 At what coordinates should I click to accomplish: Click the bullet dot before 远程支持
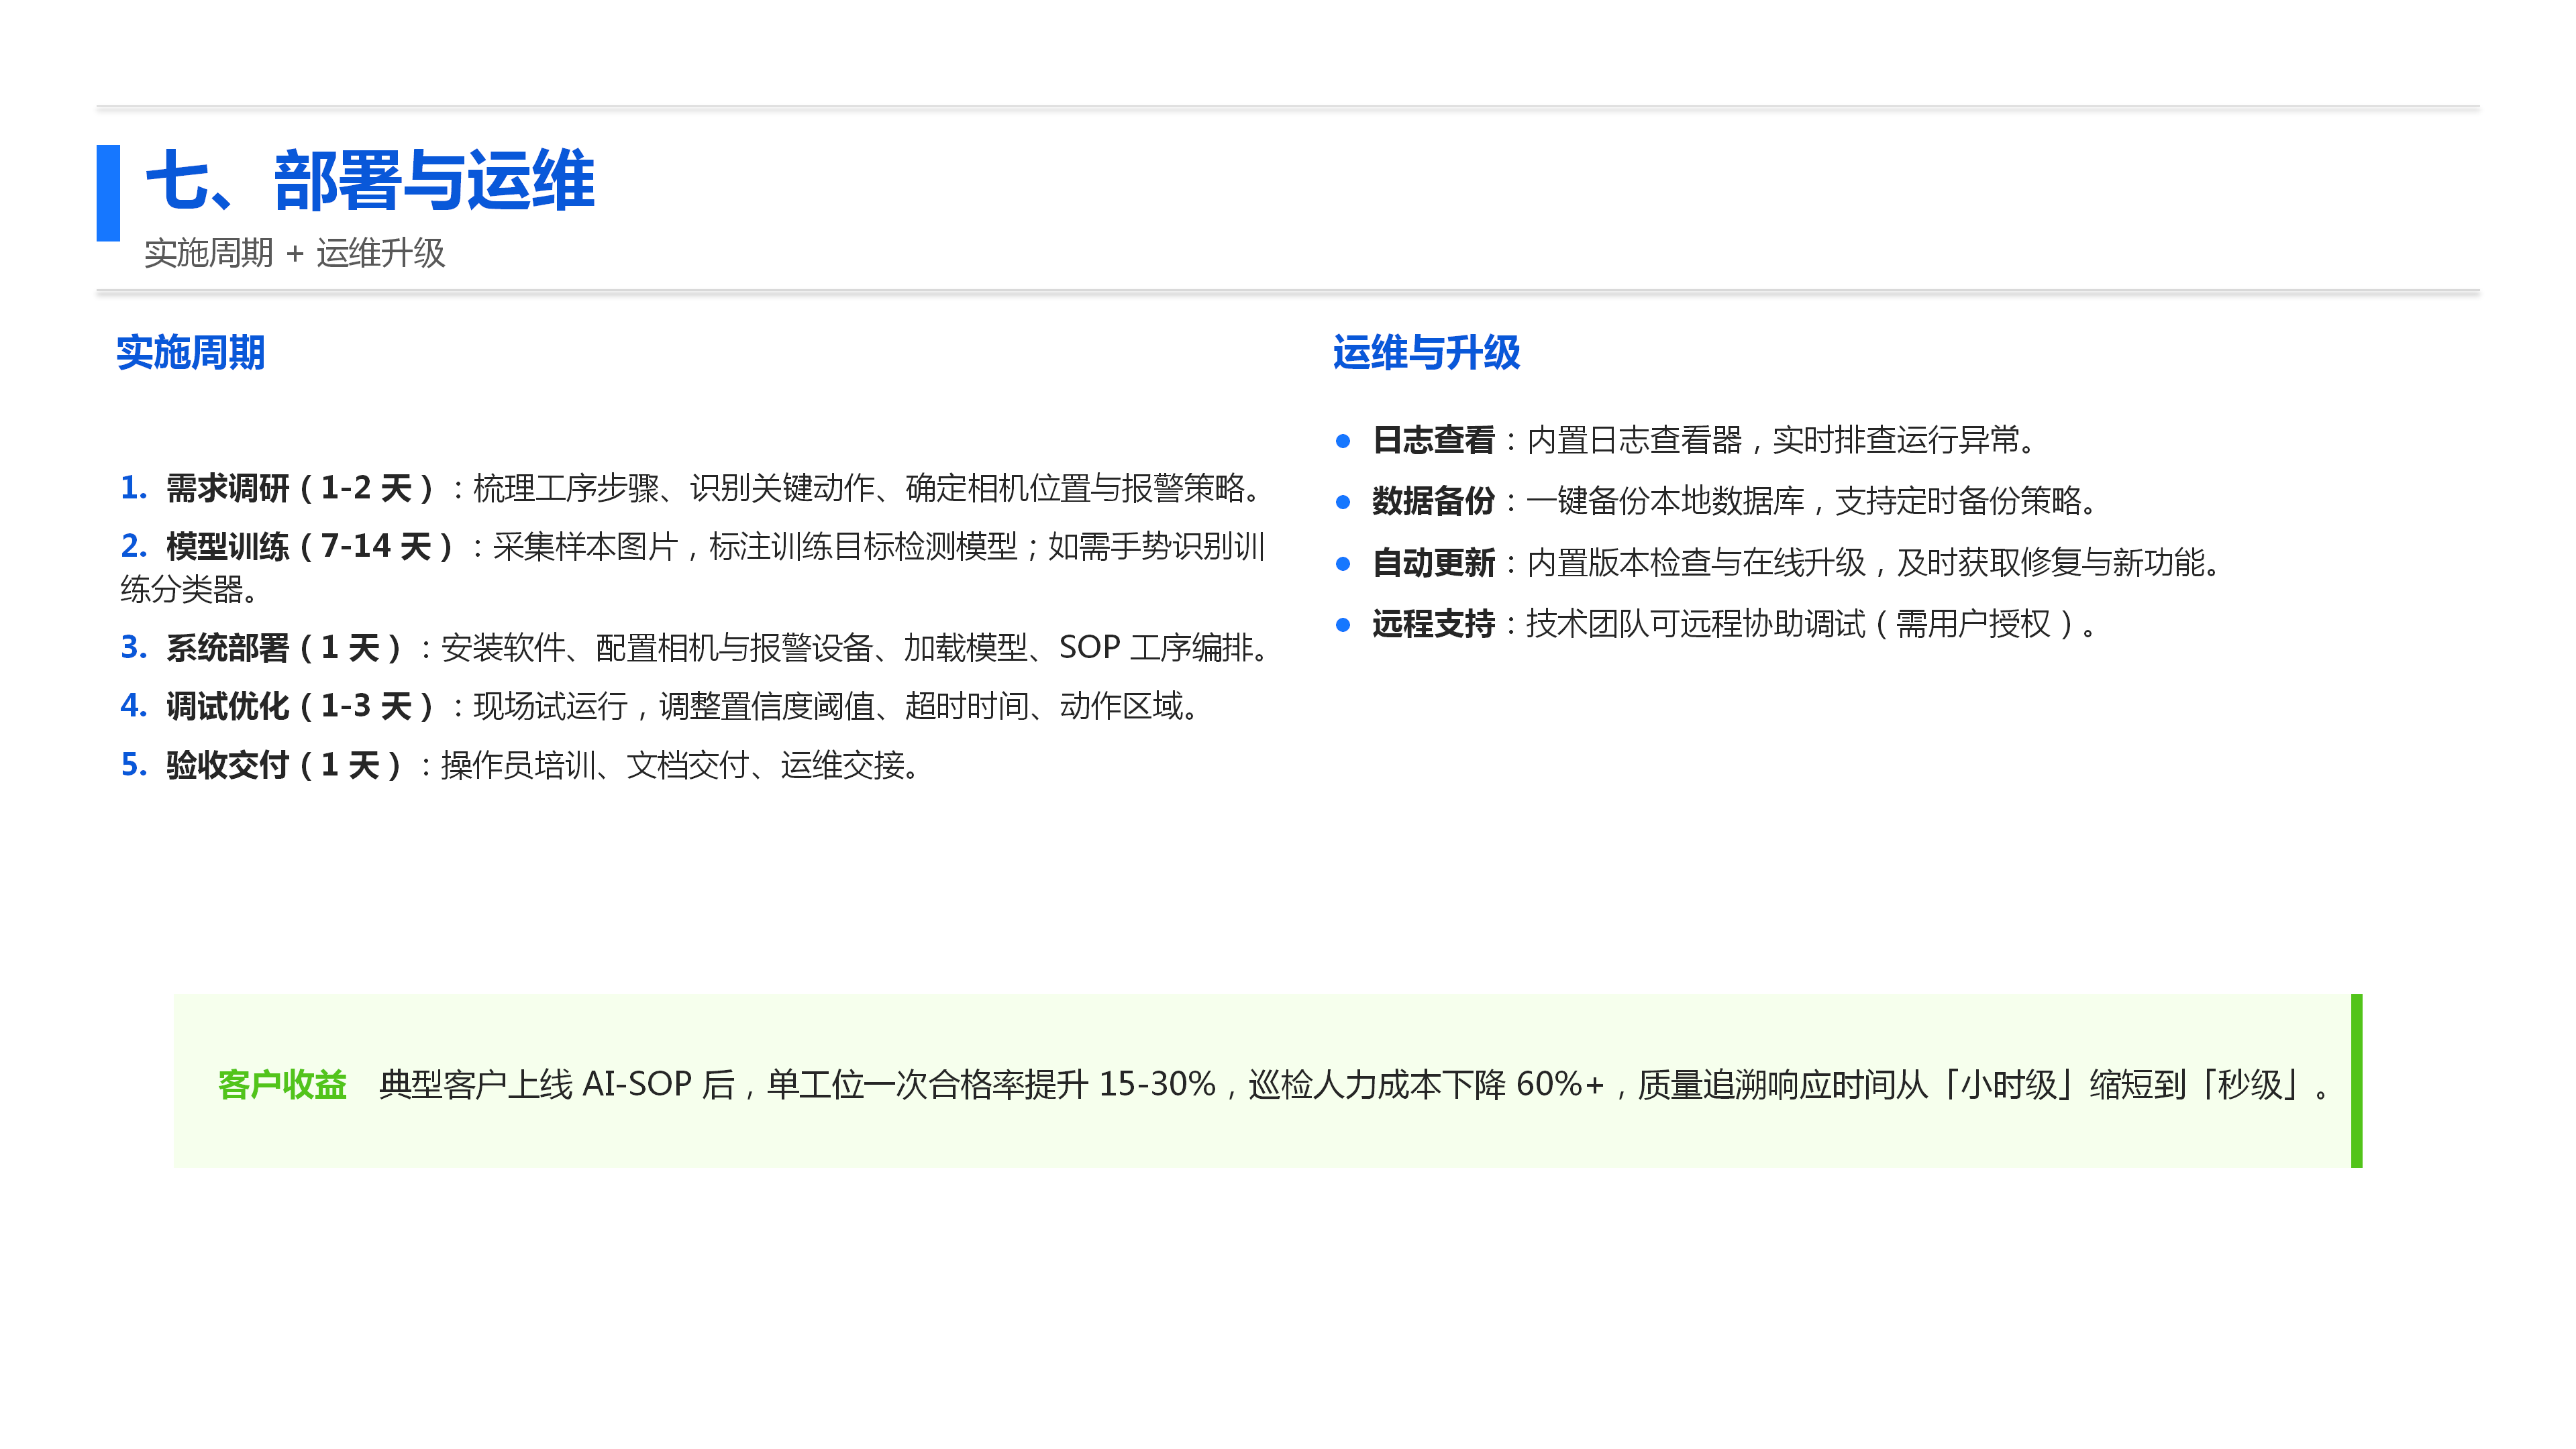pos(1343,626)
